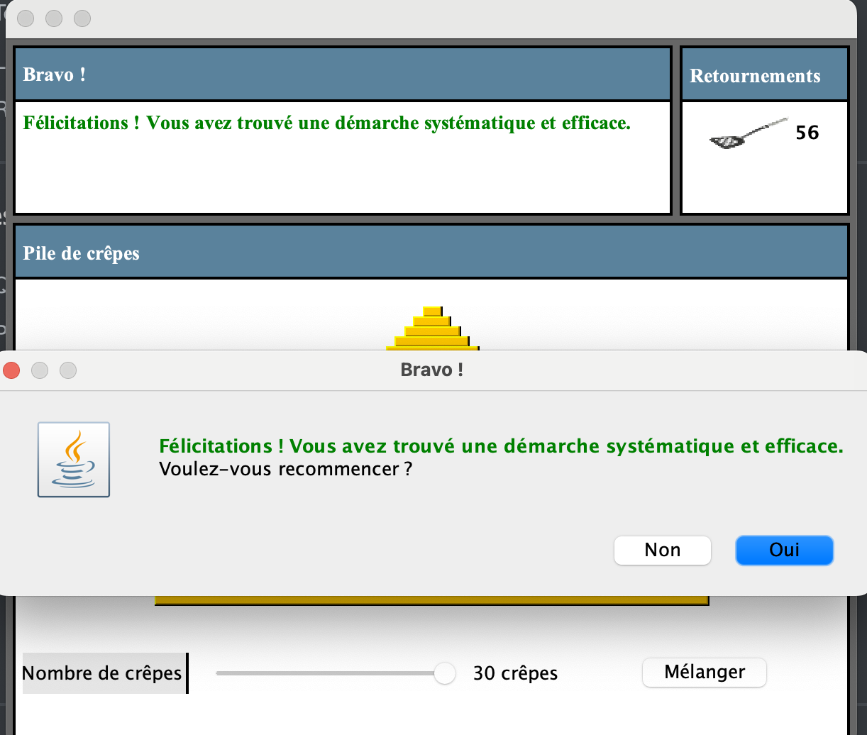Screen dimensions: 867x735
Task: Click the dialog's grayed-out zoom button
Action: point(68,370)
